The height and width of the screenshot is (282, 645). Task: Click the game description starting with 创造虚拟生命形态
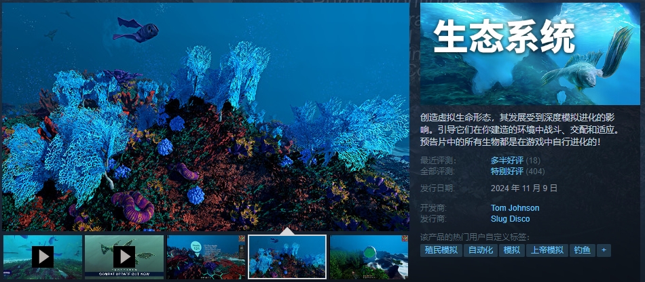click(520, 129)
